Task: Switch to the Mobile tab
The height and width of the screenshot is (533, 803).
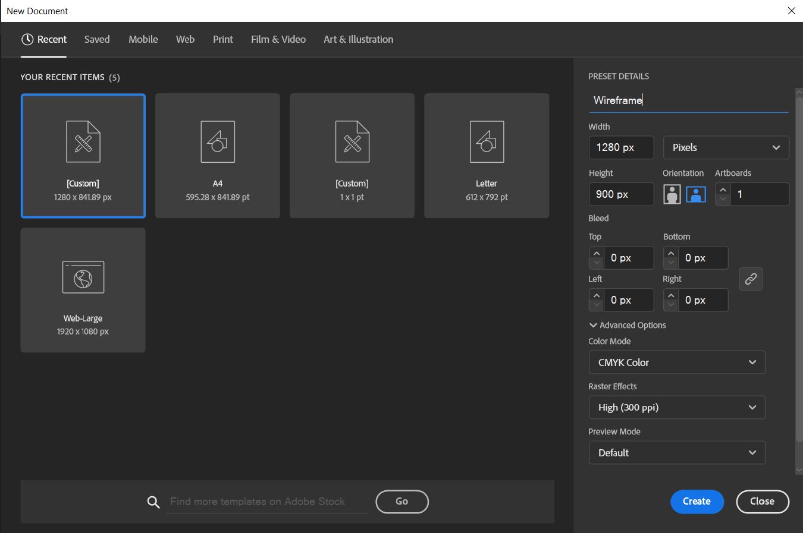Action: point(143,40)
